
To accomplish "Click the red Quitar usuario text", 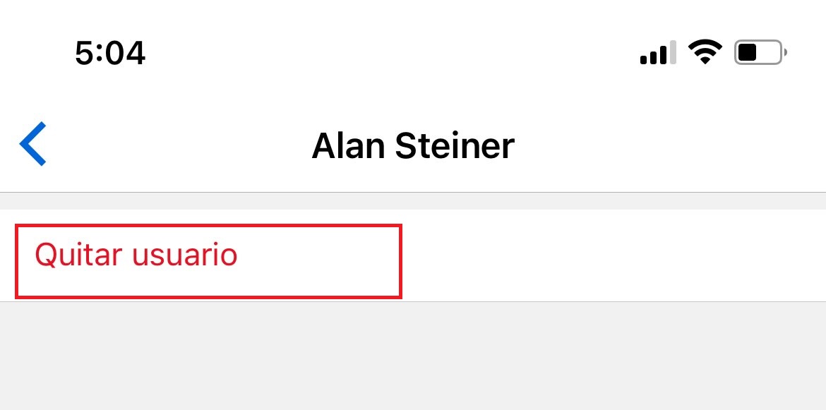I will (136, 255).
